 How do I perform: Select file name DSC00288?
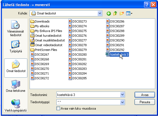[117, 31]
